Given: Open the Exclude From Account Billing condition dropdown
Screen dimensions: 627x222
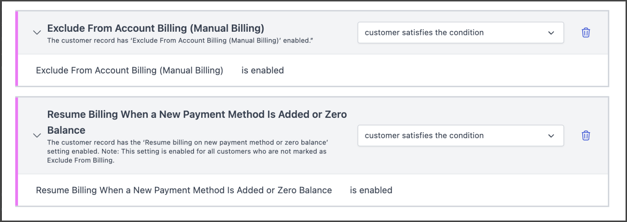Looking at the screenshot, I should click(x=460, y=33).
